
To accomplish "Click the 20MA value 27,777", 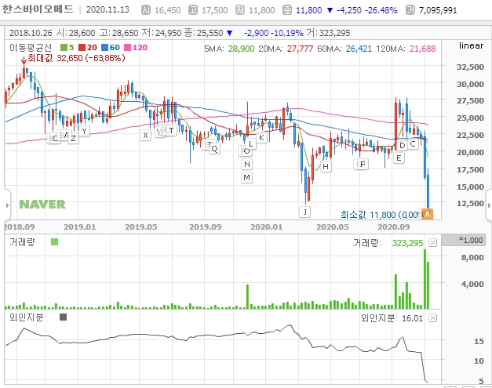I will [300, 49].
